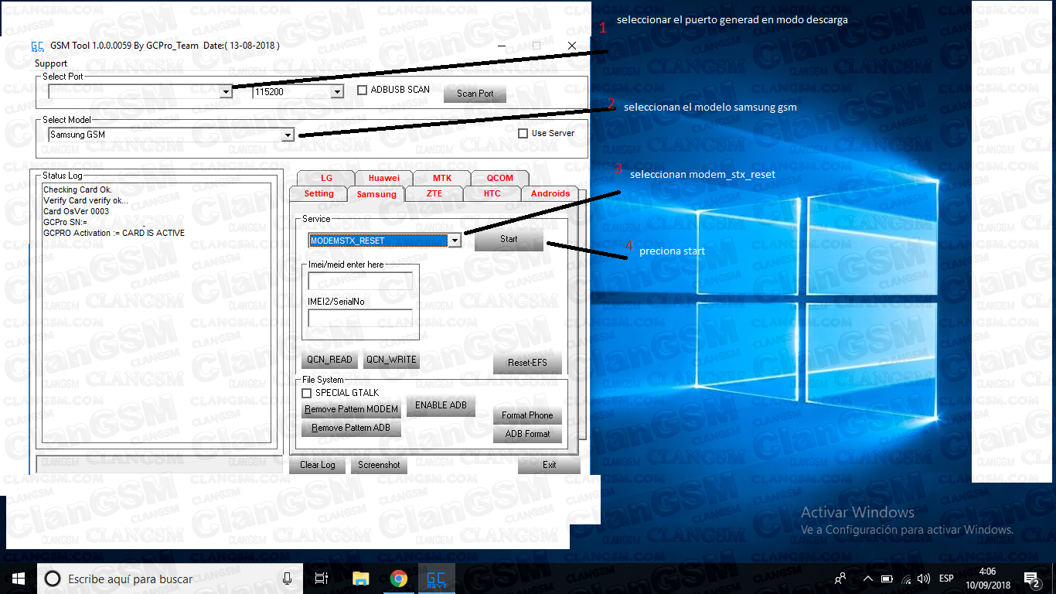Enable the ADBUSB SCAN checkbox
The image size is (1056, 594).
click(x=363, y=90)
